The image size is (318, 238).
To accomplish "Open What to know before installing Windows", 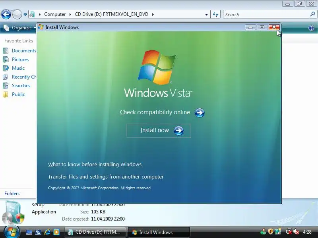I will (x=95, y=164).
